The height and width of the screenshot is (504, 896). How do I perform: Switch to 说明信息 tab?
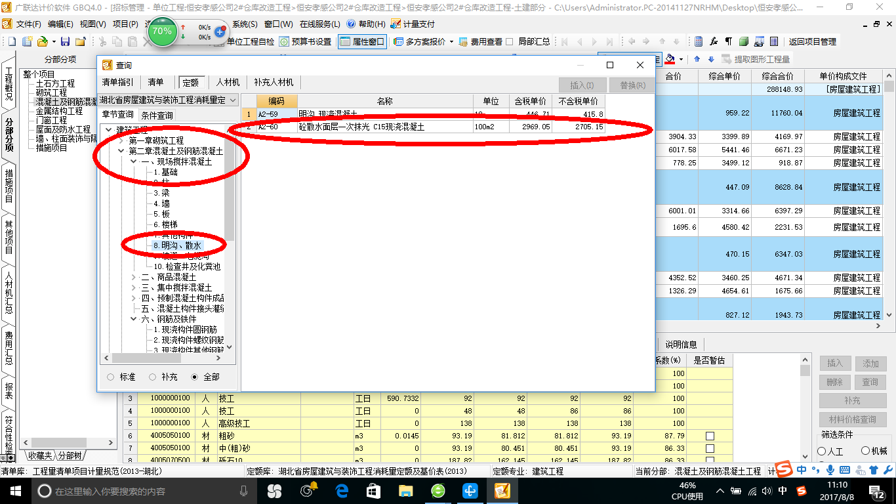pos(681,345)
